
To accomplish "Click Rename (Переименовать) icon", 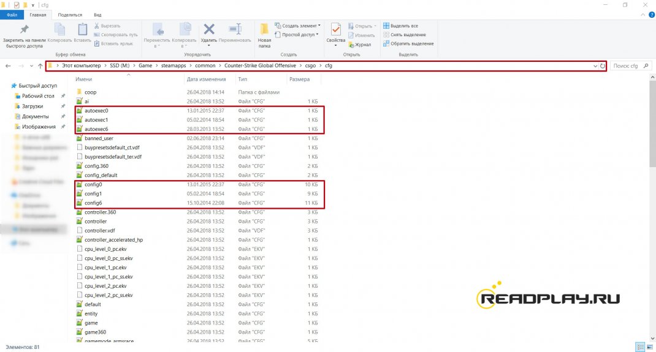I will coord(235,29).
